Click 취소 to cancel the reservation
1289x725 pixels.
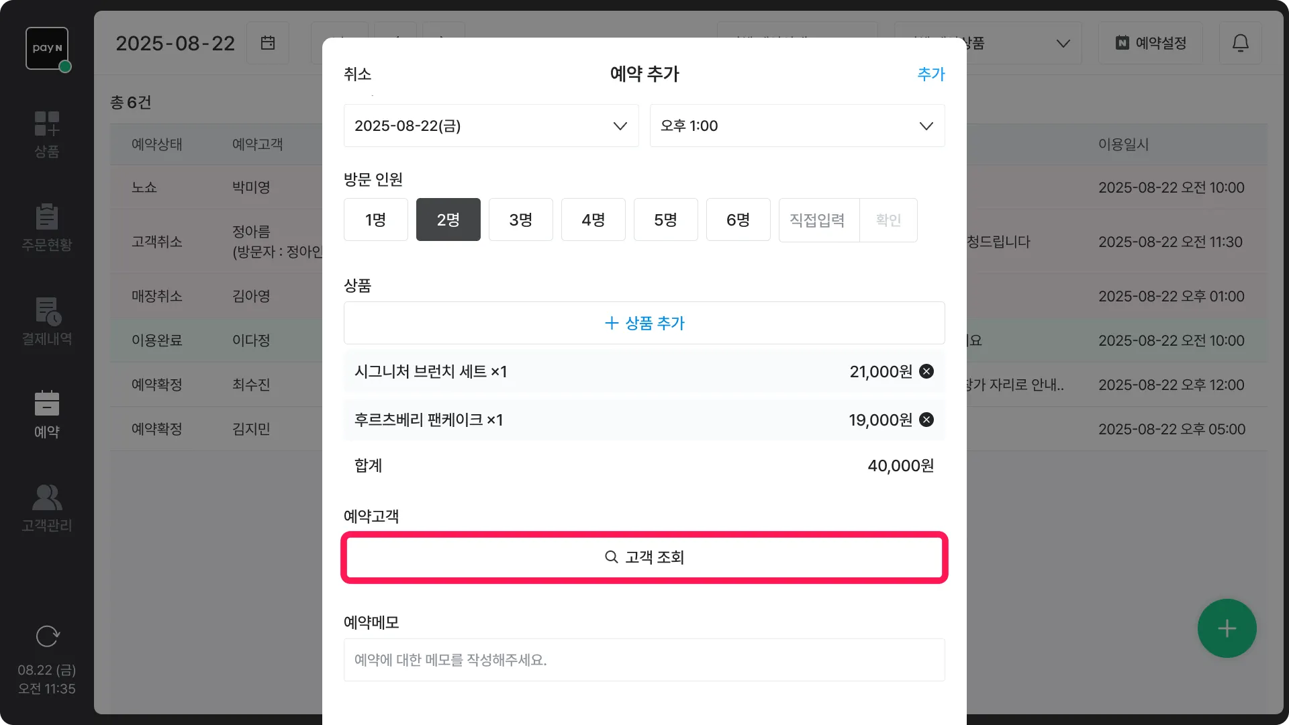(x=357, y=74)
